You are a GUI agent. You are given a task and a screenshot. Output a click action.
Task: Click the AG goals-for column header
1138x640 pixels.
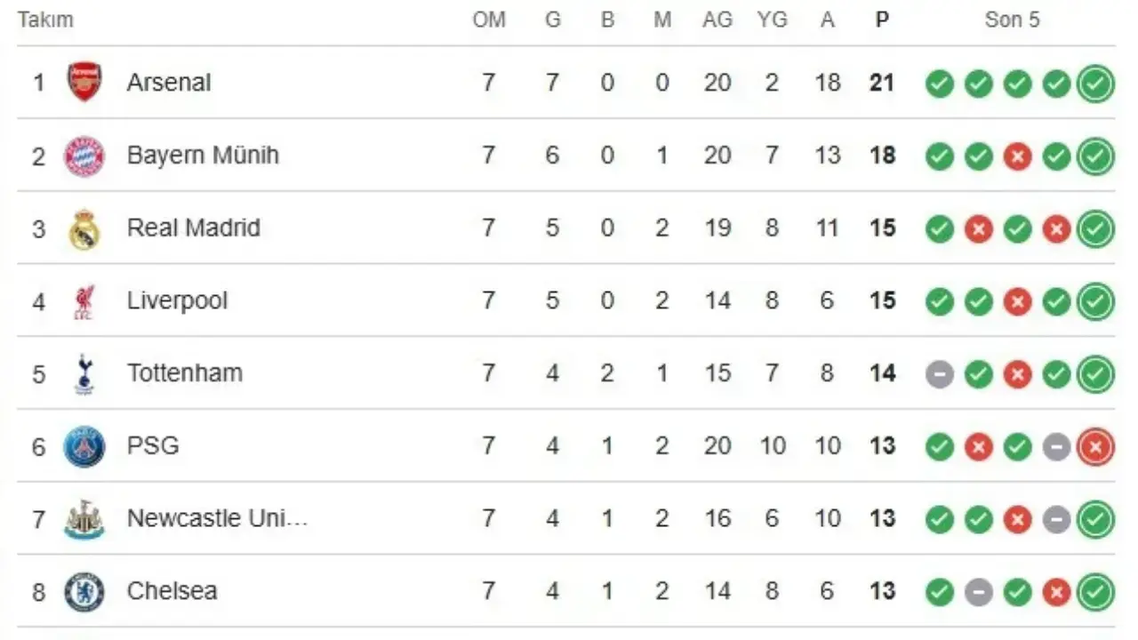point(717,20)
